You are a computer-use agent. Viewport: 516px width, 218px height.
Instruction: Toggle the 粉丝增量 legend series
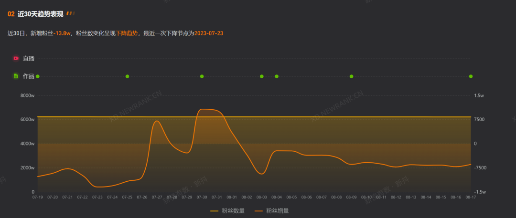pos(272,211)
